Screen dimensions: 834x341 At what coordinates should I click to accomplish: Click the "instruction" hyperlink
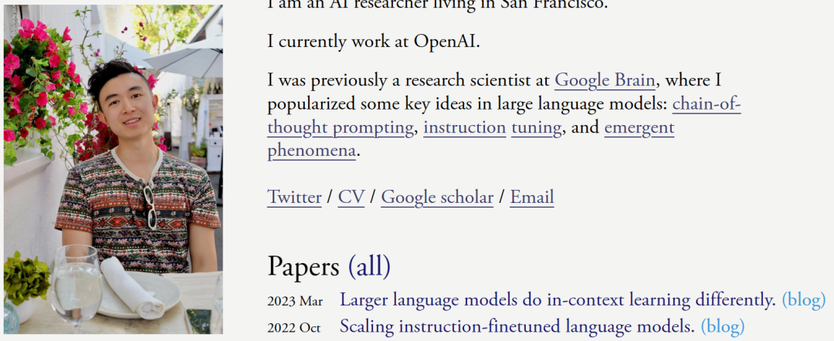pyautogui.click(x=464, y=127)
